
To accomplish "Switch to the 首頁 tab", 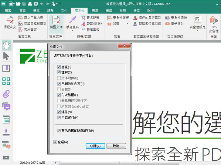I will click(23, 11).
